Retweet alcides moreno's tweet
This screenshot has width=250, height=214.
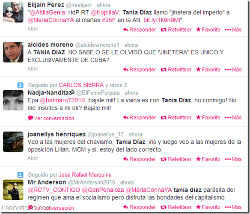[x=176, y=69]
